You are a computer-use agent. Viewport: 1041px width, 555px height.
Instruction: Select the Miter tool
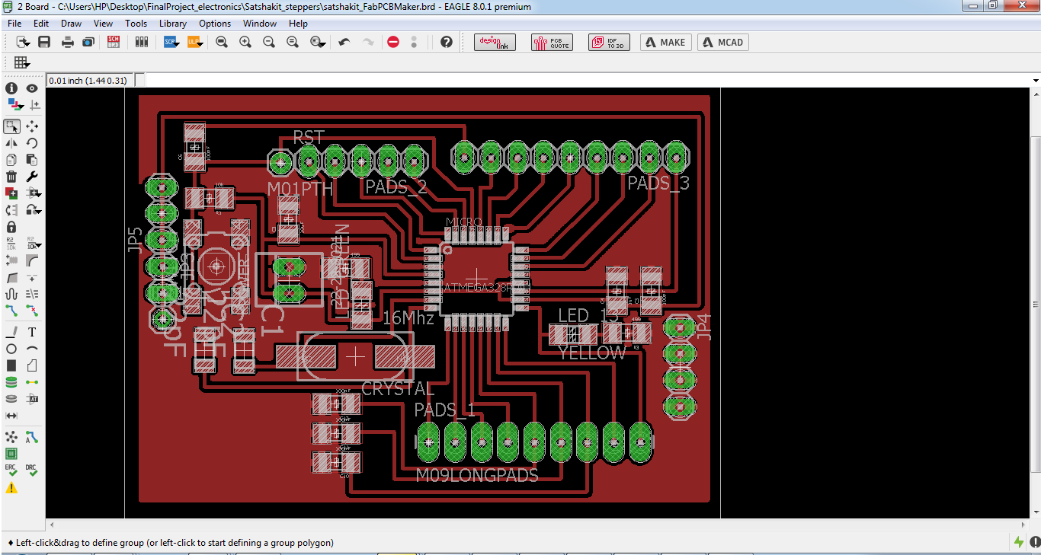[32, 260]
